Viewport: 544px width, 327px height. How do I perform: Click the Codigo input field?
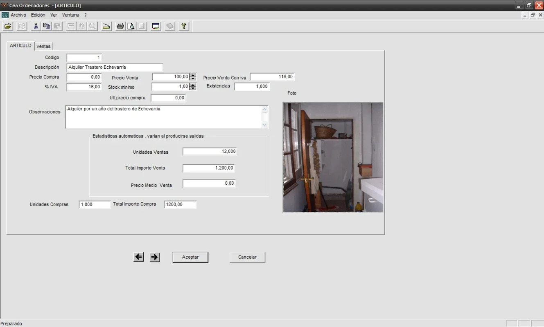coord(84,58)
